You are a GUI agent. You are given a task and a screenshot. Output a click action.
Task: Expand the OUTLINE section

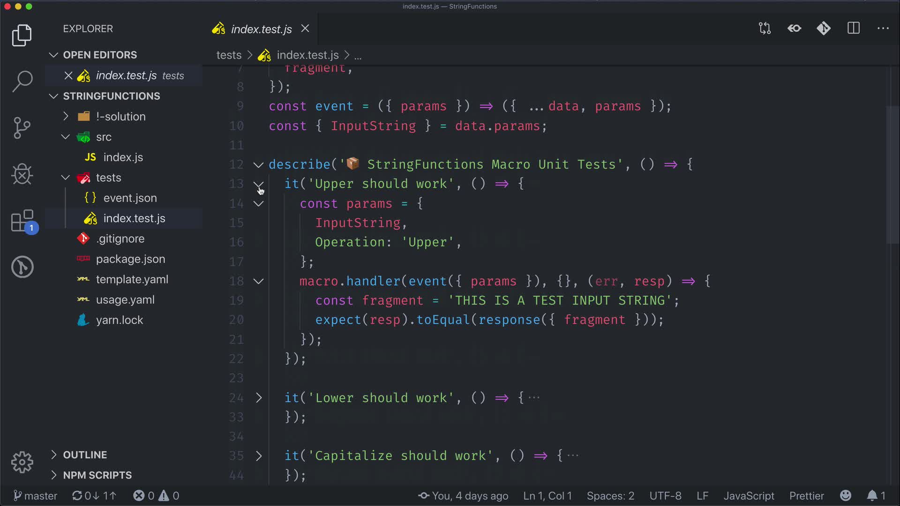pos(85,455)
